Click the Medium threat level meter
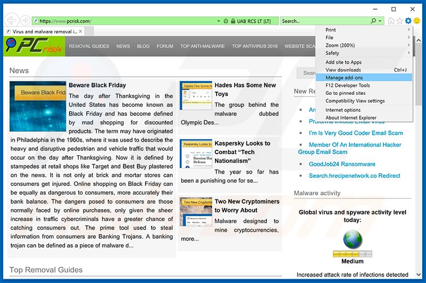The image size is (426, 283). click(x=352, y=254)
